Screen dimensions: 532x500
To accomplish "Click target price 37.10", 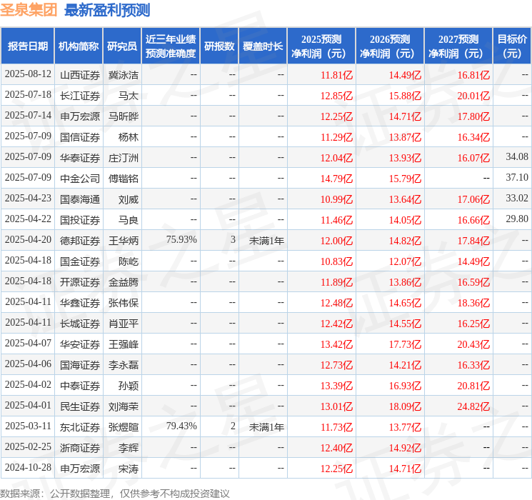I will [x=516, y=178].
